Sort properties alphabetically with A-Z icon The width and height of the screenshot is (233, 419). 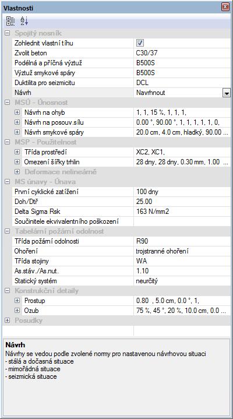tap(24, 21)
